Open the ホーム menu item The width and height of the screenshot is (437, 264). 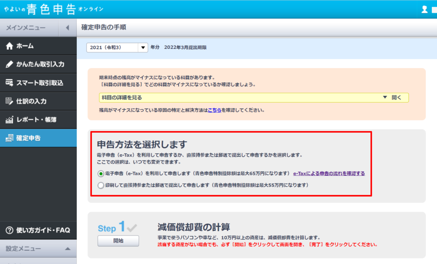[38, 46]
